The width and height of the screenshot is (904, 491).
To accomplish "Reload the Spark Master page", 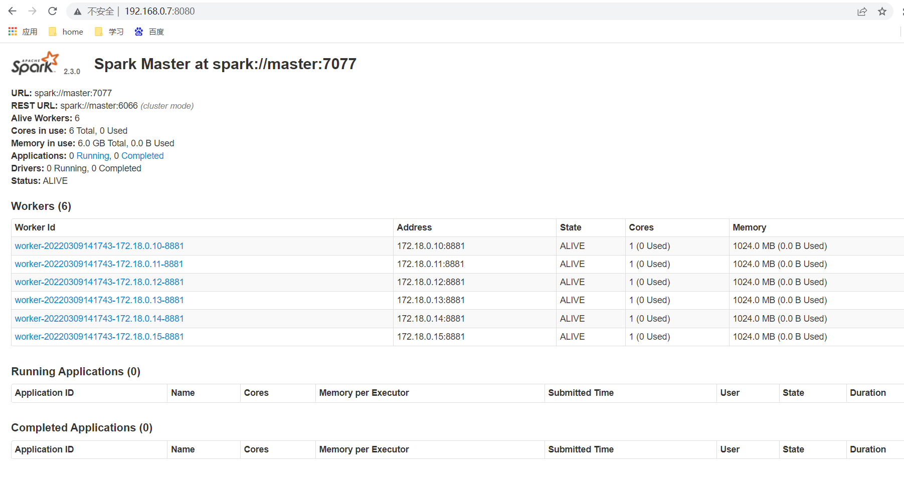I will tap(52, 11).
